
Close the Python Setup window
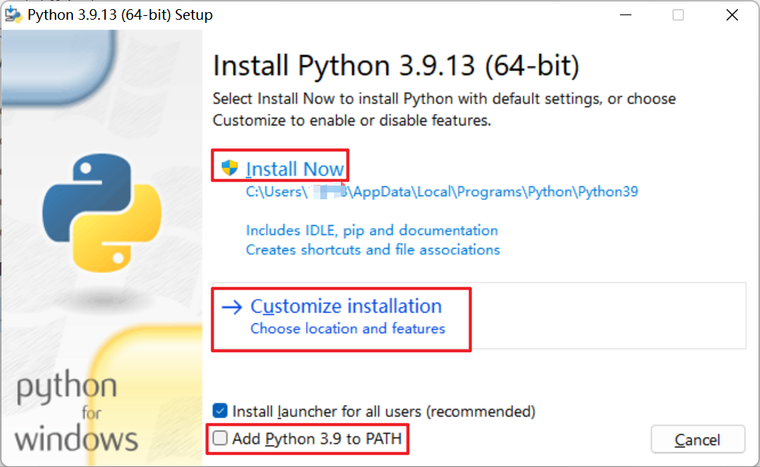tap(731, 14)
